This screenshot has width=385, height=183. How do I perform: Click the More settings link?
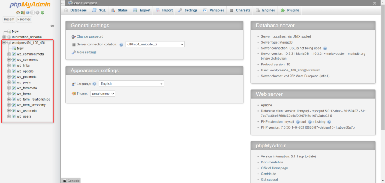(x=86, y=52)
